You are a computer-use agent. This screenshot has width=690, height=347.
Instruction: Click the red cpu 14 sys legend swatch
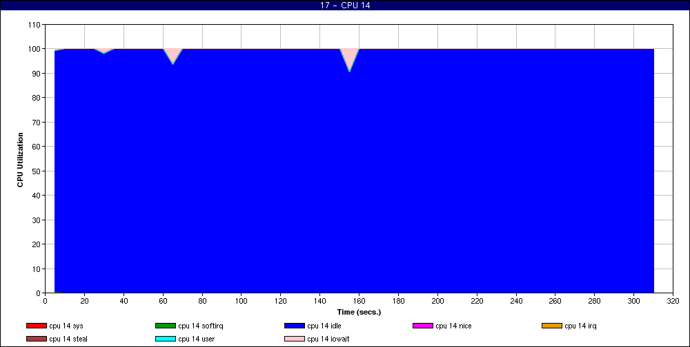[x=37, y=326]
